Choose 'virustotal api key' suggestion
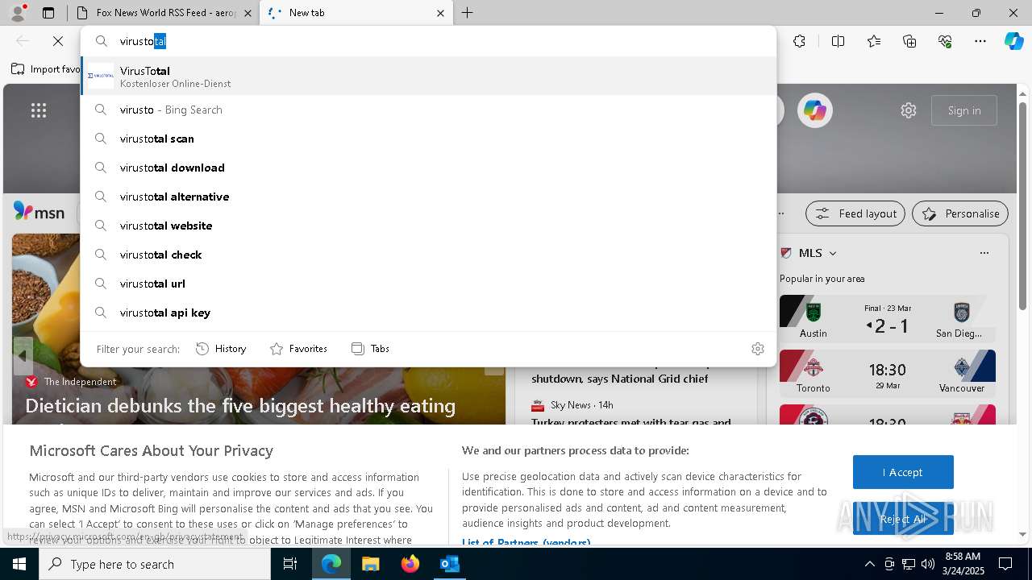This screenshot has height=580, width=1032. click(428, 313)
